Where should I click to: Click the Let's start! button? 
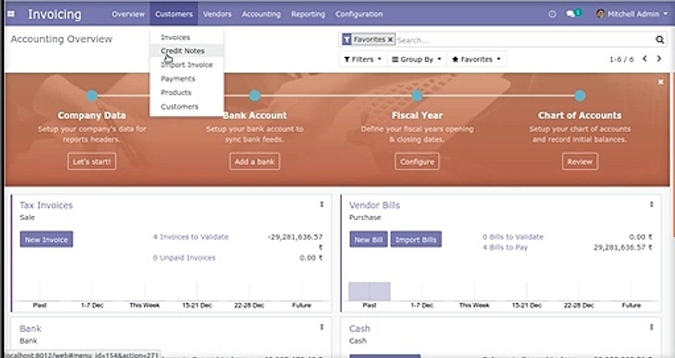point(92,162)
